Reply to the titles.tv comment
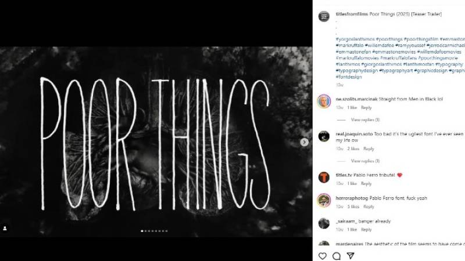Viewport: 465px width, 261px height. (x=366, y=184)
